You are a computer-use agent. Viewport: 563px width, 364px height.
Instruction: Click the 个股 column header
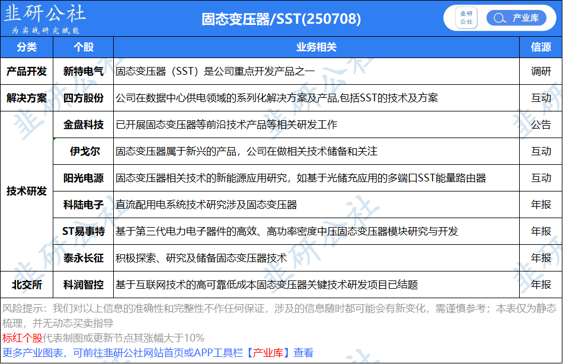(84, 47)
